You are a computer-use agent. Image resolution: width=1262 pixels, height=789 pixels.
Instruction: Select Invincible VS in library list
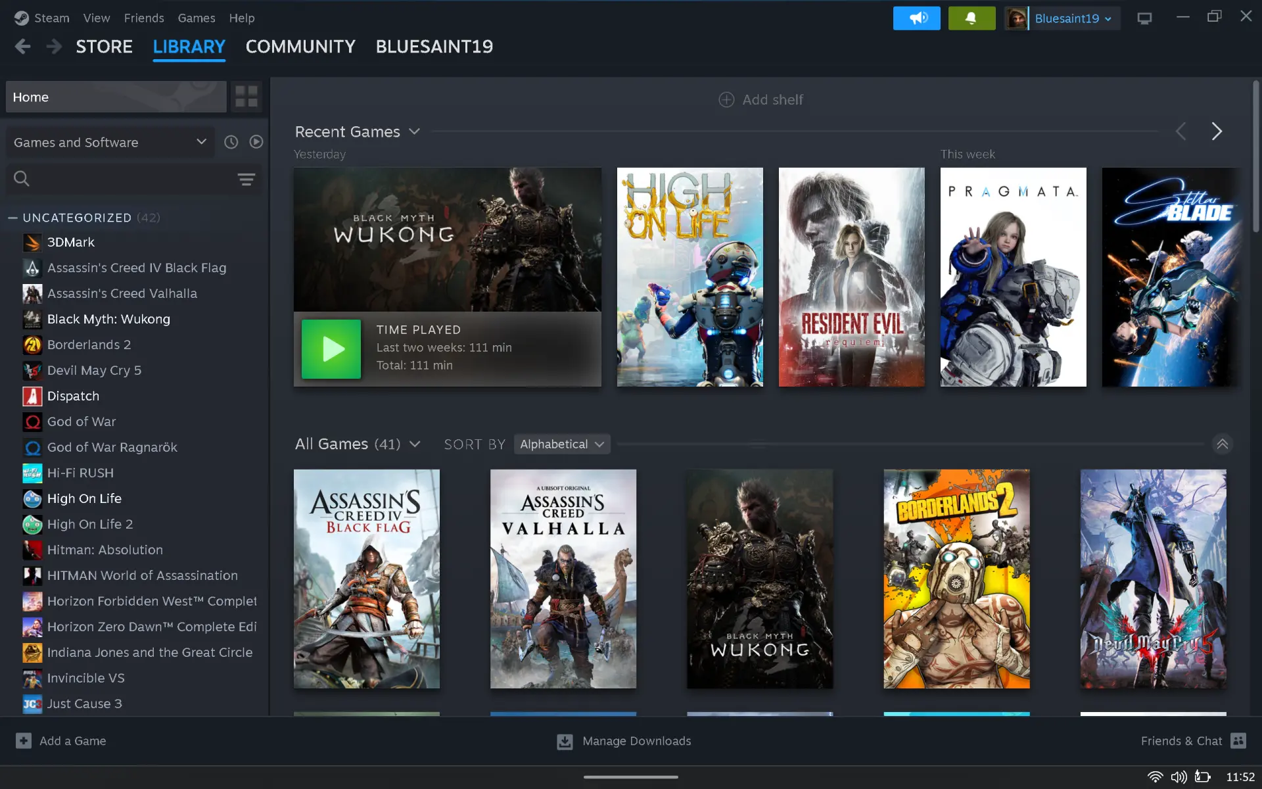86,679
